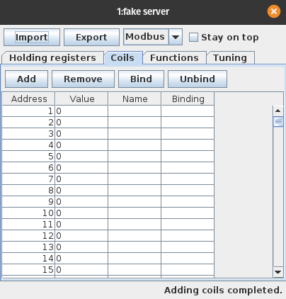Close the fake server window
Image resolution: width=286 pixels, height=299 pixels.
(x=274, y=11)
